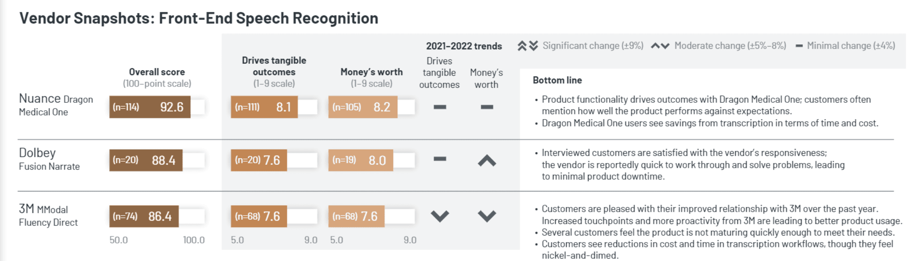Select Dolbey's 8.0 Money's worth bar
This screenshot has height=261, width=918.
[360, 160]
